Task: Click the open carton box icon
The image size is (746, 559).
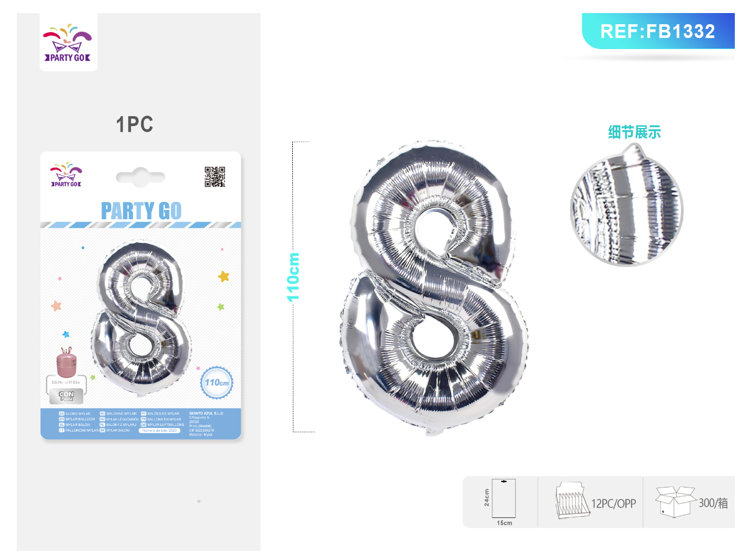Action: [x=675, y=502]
